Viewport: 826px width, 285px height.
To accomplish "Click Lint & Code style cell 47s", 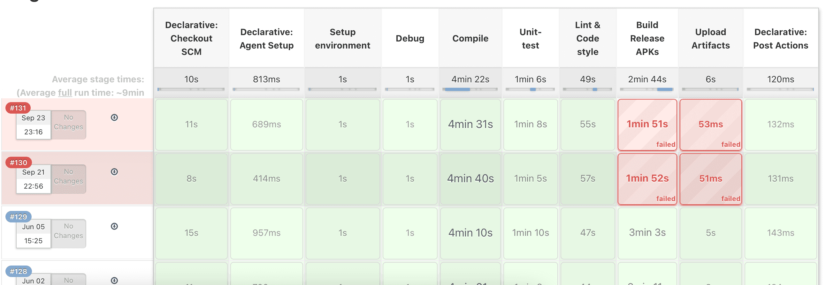I will point(587,233).
